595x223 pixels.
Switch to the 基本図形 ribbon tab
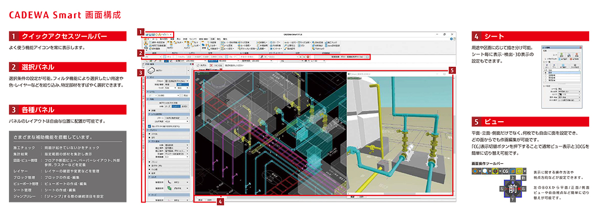pyautogui.click(x=164, y=39)
